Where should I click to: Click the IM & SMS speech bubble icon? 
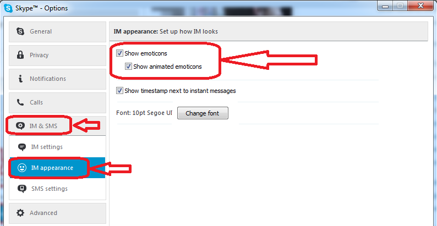20,126
